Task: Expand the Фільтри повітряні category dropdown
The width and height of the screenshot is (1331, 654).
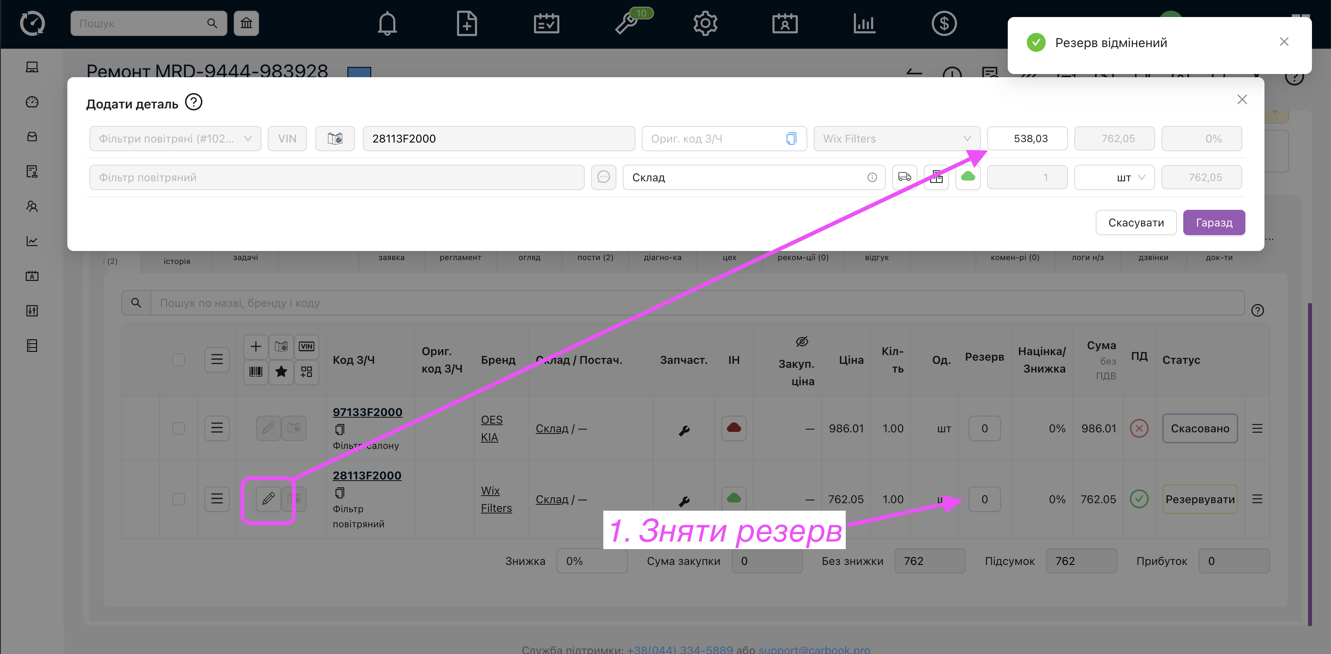Action: coord(175,138)
